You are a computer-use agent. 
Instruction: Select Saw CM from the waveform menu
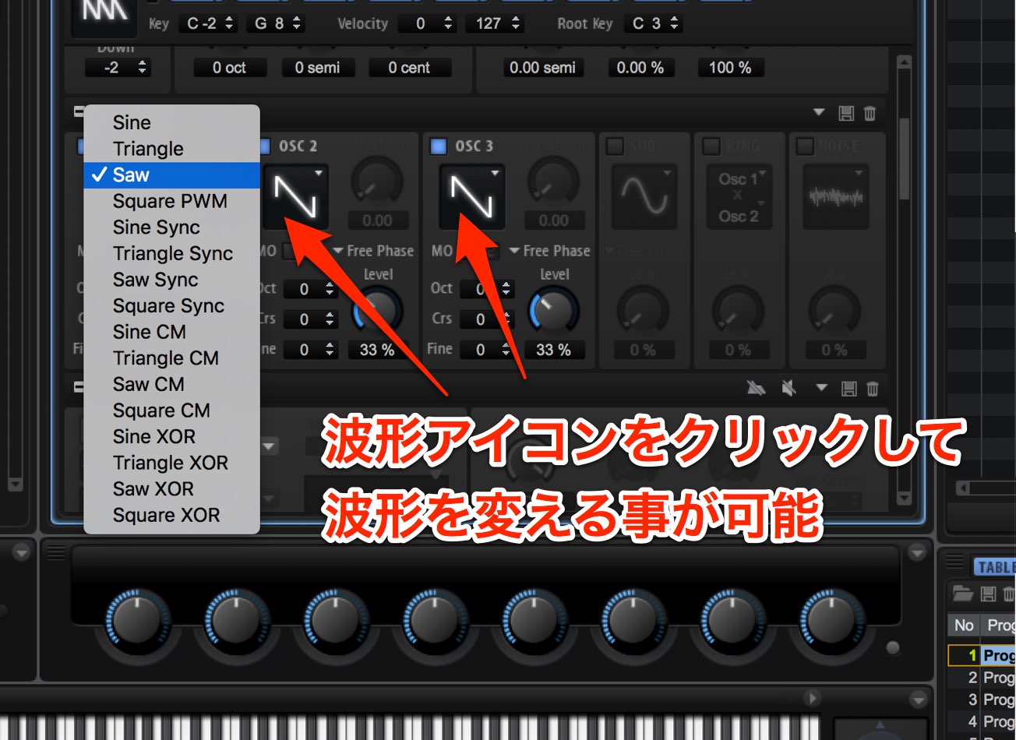click(171, 384)
